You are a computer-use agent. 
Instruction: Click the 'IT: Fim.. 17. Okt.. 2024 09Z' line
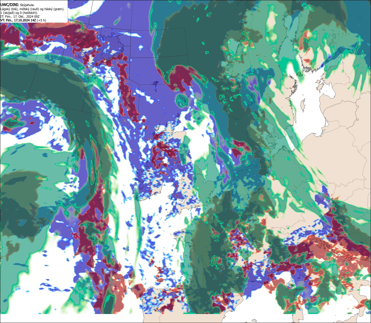[19, 17]
